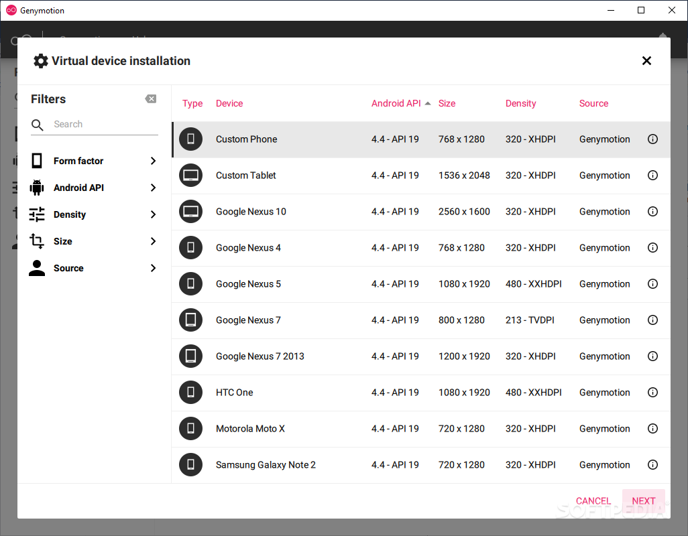Image resolution: width=688 pixels, height=536 pixels.
Task: Click the Form factor phone icon
Action: (x=37, y=161)
